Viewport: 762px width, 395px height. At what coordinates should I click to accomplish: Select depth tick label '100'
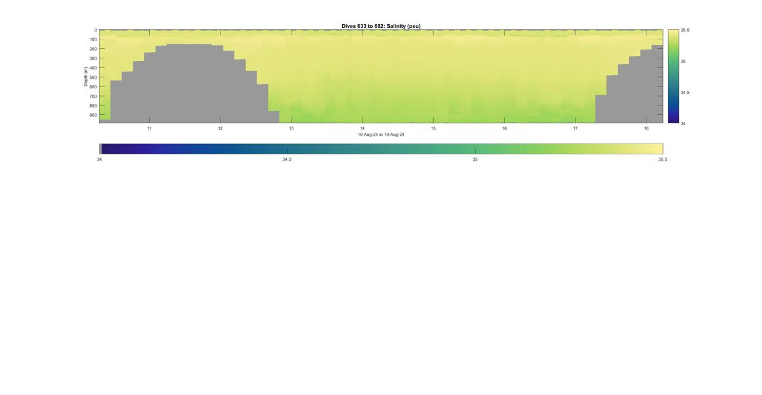click(x=93, y=39)
